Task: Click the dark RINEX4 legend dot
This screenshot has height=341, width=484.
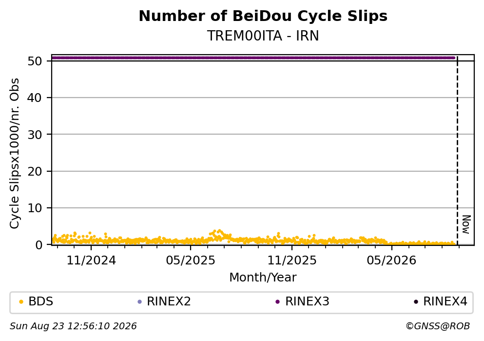Action: (416, 302)
